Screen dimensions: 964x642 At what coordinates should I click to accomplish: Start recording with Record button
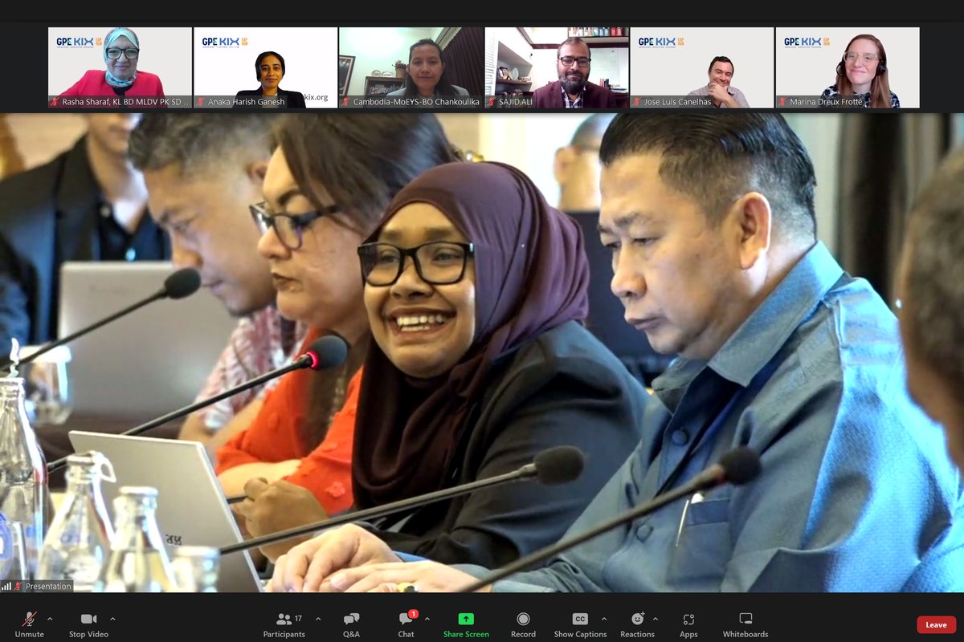point(523,624)
